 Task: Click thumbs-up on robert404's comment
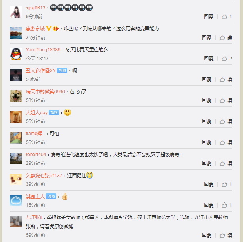coord(226,163)
